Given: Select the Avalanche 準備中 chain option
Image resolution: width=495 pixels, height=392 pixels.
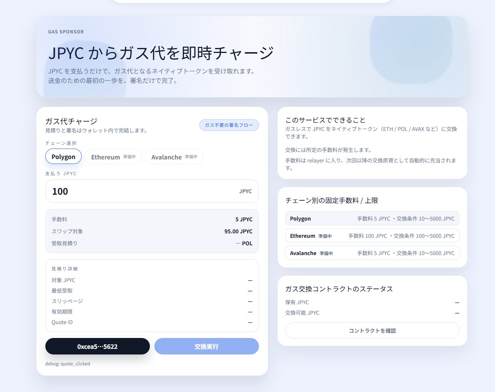Looking at the screenshot, I should coord(174,157).
